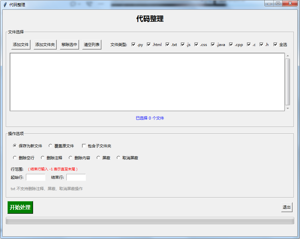300x239 pixels.
Task: Click the 起始行 input field
Action: coord(36,177)
